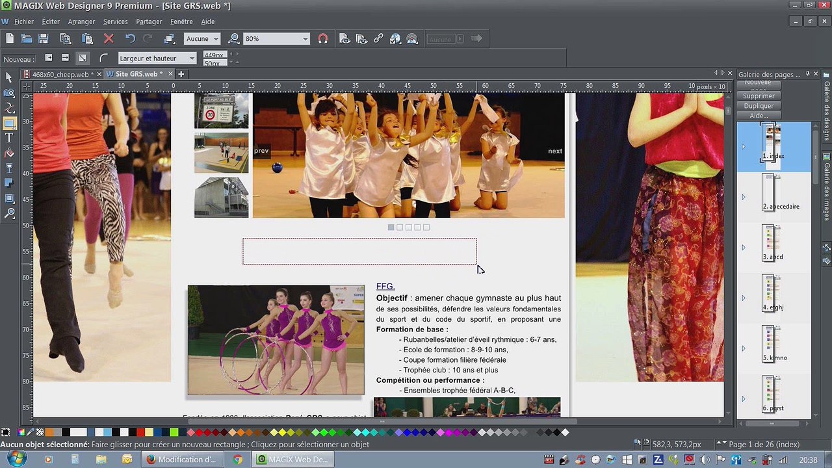Image resolution: width=832 pixels, height=468 pixels.
Task: Expand the 2. abecedaire page entry
Action: coord(744,197)
